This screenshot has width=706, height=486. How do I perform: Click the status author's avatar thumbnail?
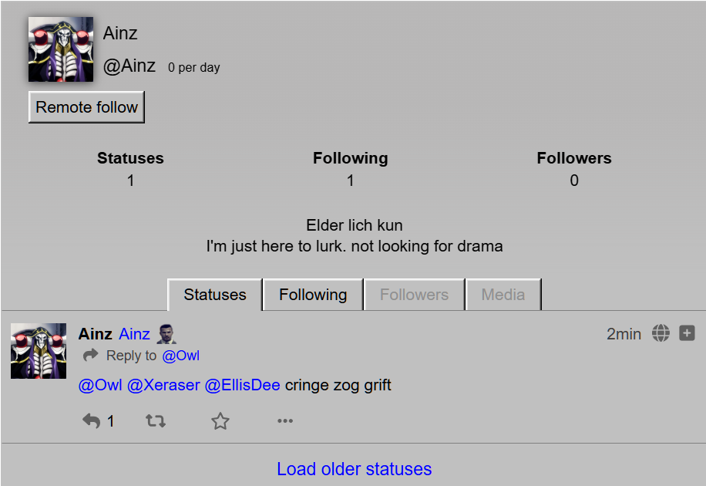pos(39,351)
